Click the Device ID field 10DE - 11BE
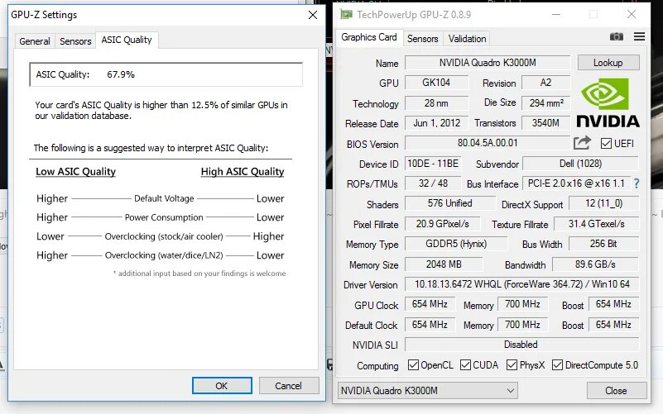 point(433,164)
